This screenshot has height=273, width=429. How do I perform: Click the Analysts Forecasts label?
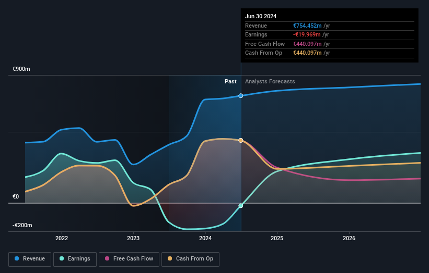[270, 82]
